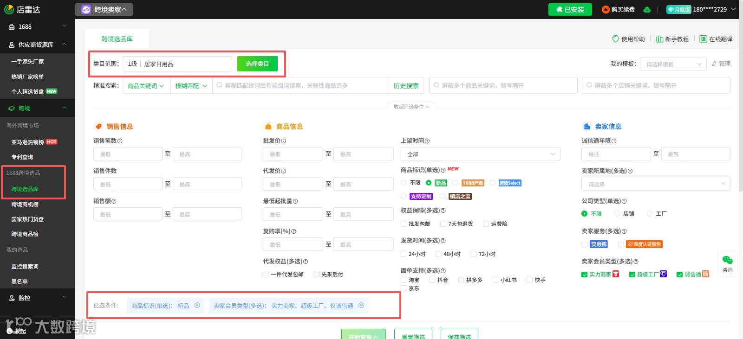Collapse filters via 收起筛选条件
Screen dimensions: 743x339
(x=411, y=107)
